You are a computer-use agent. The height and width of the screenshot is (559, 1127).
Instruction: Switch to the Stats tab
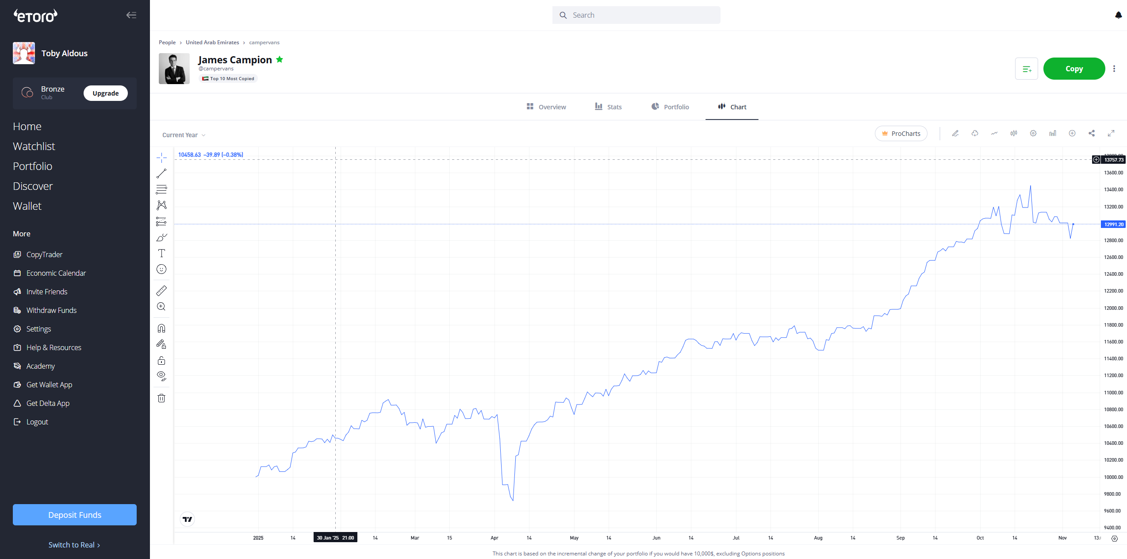[x=608, y=107]
